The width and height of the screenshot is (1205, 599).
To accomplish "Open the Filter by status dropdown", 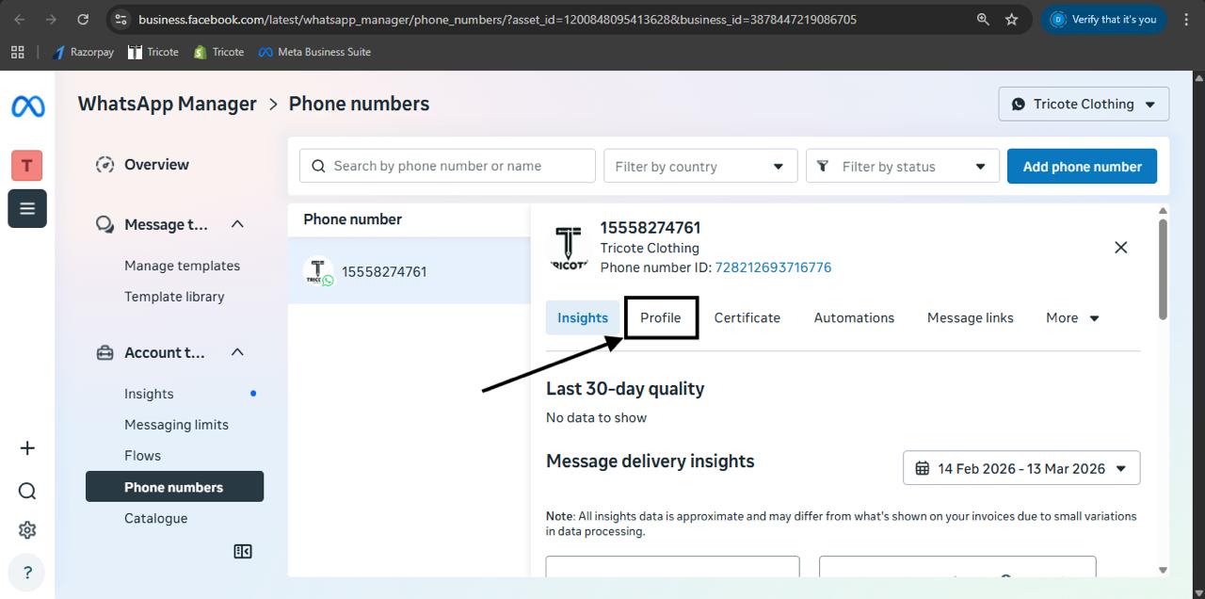I will coord(901,167).
